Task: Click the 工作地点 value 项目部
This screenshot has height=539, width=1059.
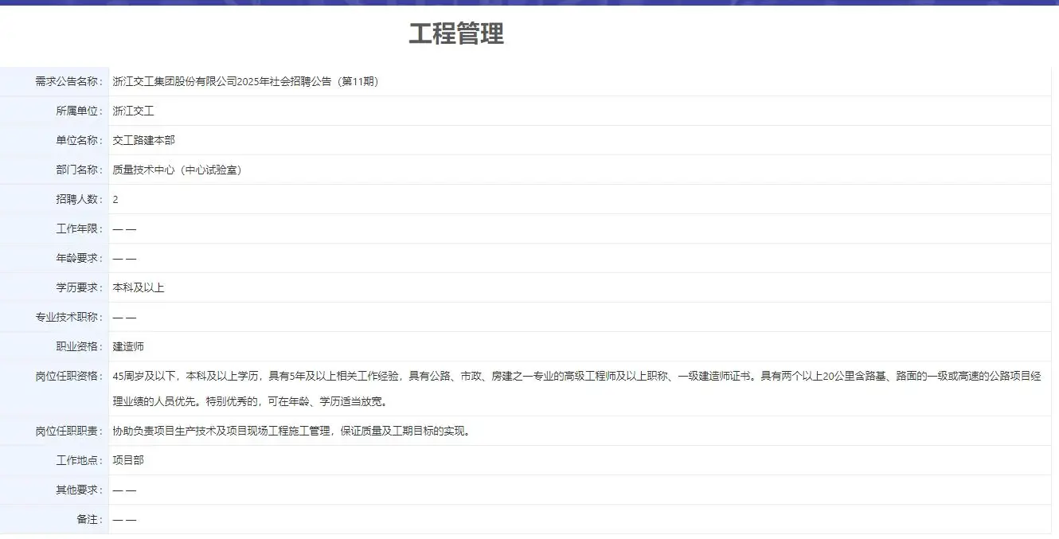Action: click(x=128, y=460)
